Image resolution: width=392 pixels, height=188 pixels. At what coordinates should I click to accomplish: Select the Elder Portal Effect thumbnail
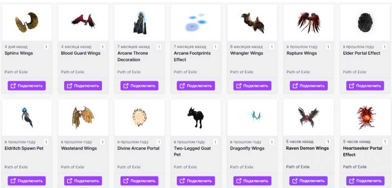tap(365, 23)
